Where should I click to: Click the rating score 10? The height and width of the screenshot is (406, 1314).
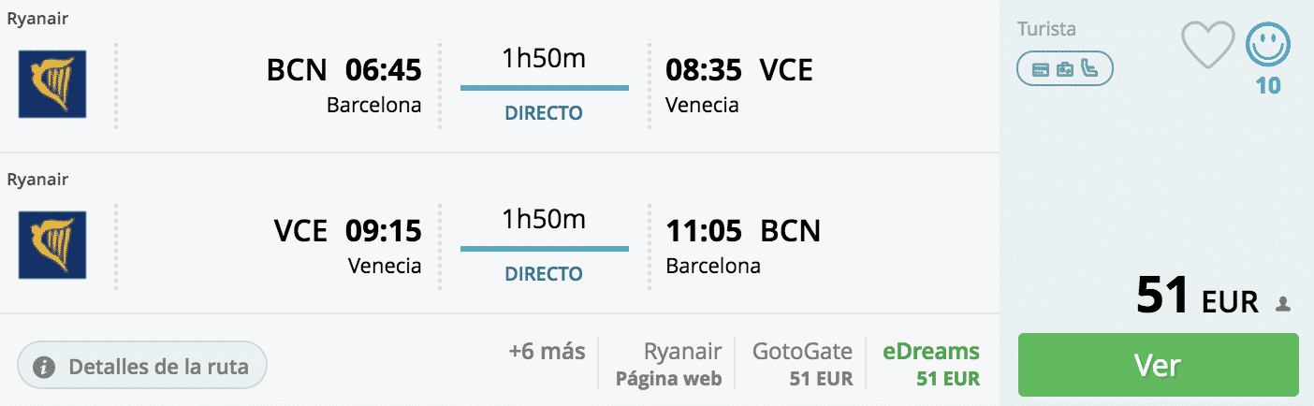[1268, 86]
